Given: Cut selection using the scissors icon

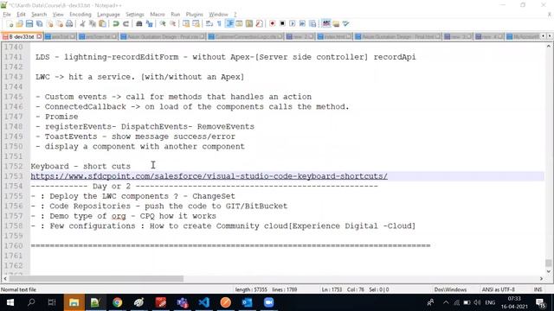Looking at the screenshot, I should [82, 23].
